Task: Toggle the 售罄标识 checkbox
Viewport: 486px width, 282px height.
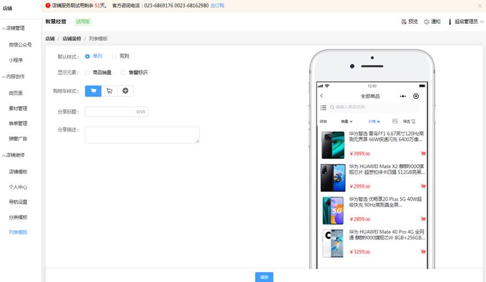Action: click(123, 73)
